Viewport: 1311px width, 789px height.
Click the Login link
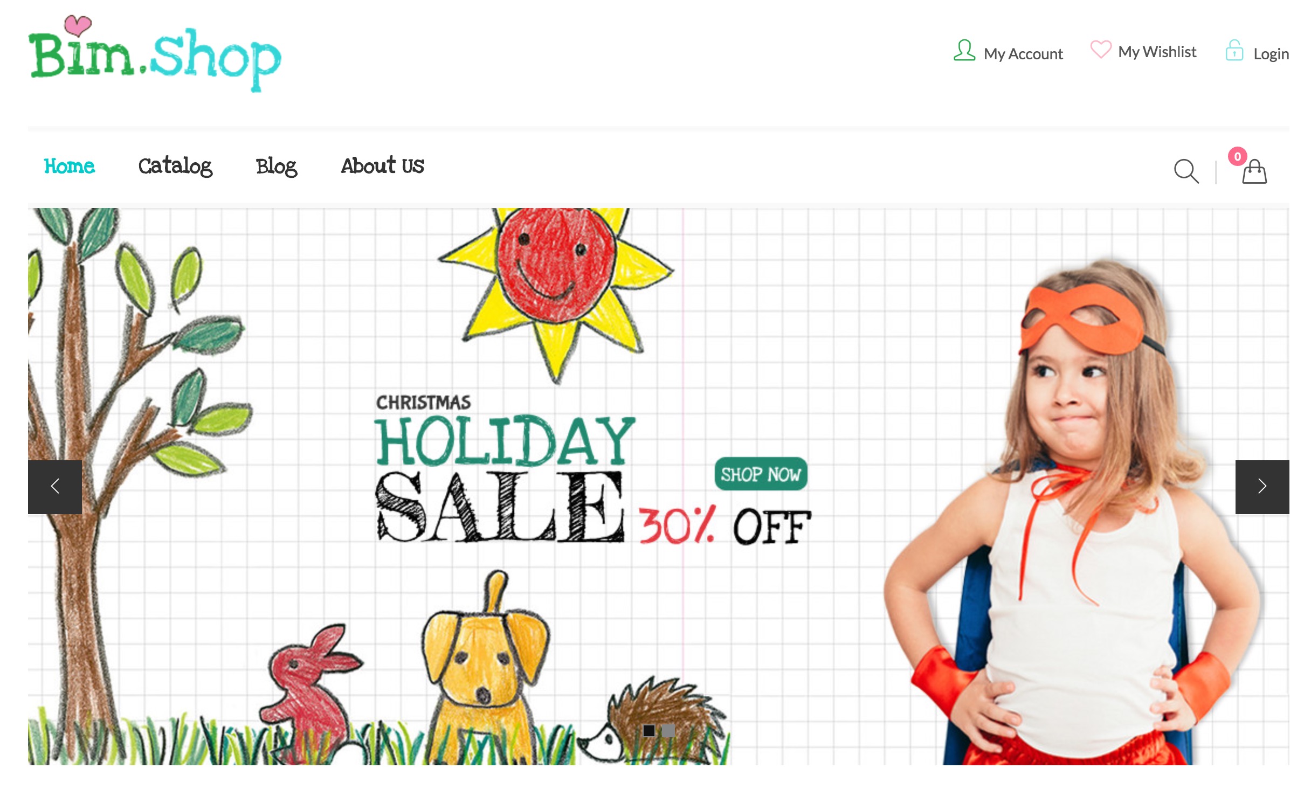pyautogui.click(x=1271, y=54)
